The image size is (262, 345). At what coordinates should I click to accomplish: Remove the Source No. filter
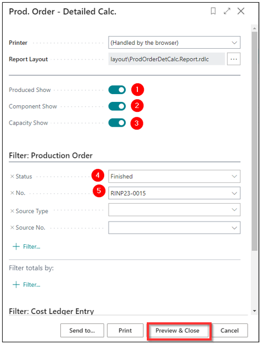[x=12, y=228]
